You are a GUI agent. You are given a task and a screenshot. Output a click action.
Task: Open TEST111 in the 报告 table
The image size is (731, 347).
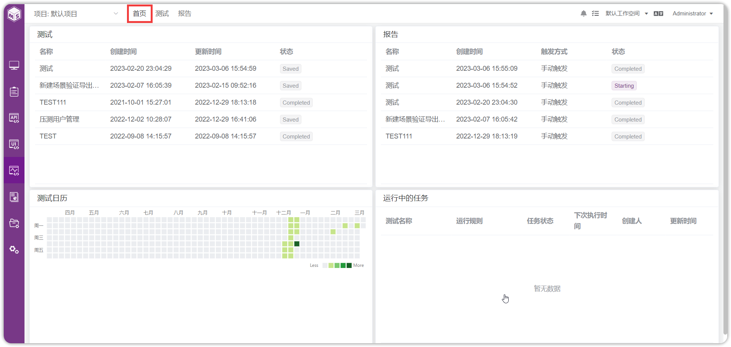coord(547,136)
